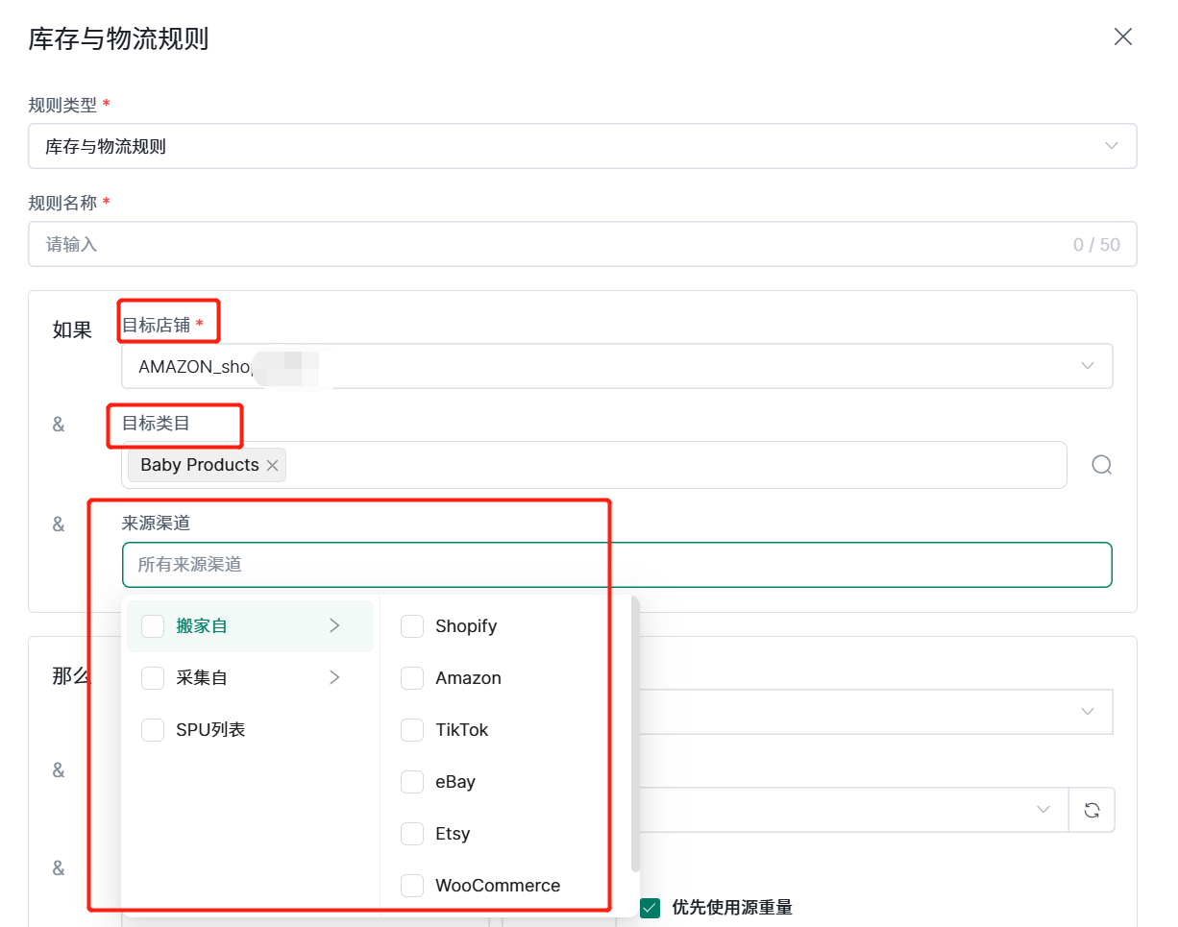Tick the TikTok checkbox
This screenshot has width=1178, height=927.
(x=412, y=730)
